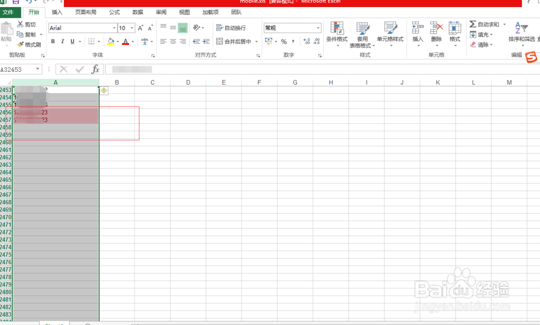Apply red Font Color A

click(x=126, y=42)
